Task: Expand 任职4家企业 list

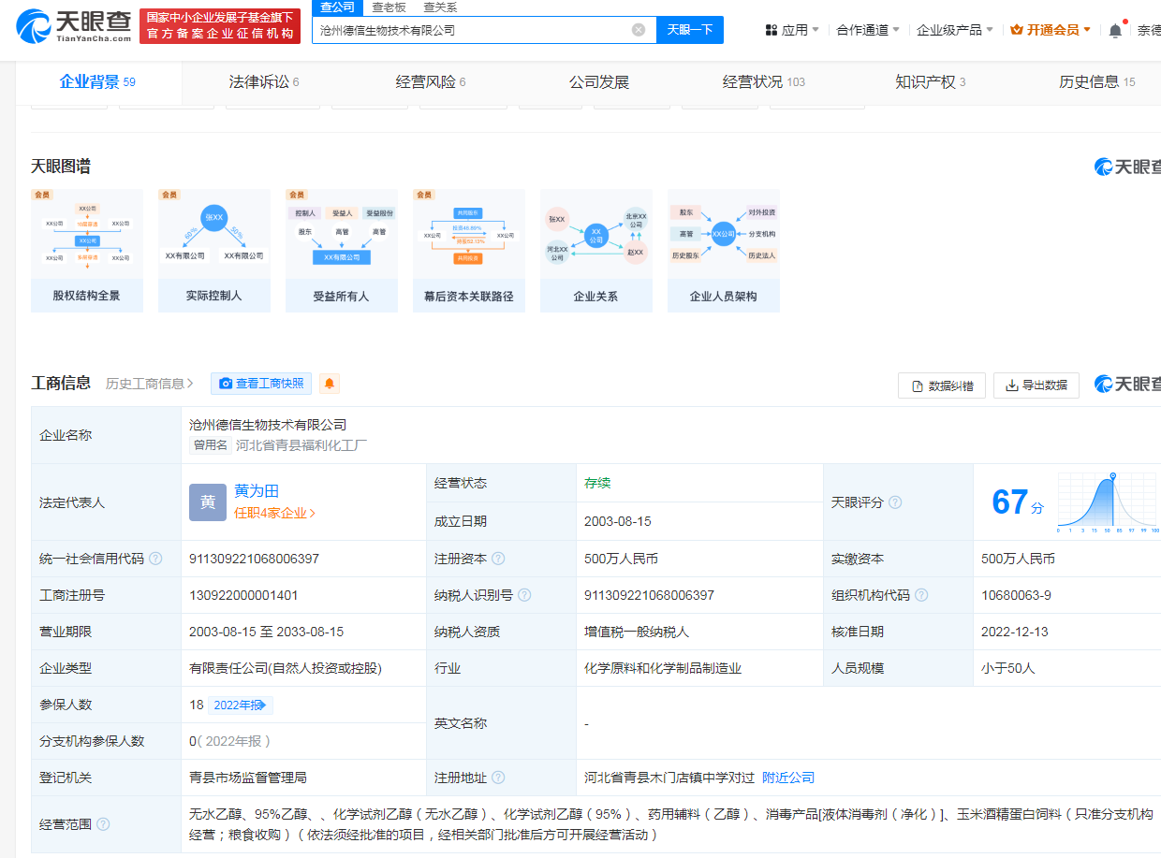Action: 275,513
